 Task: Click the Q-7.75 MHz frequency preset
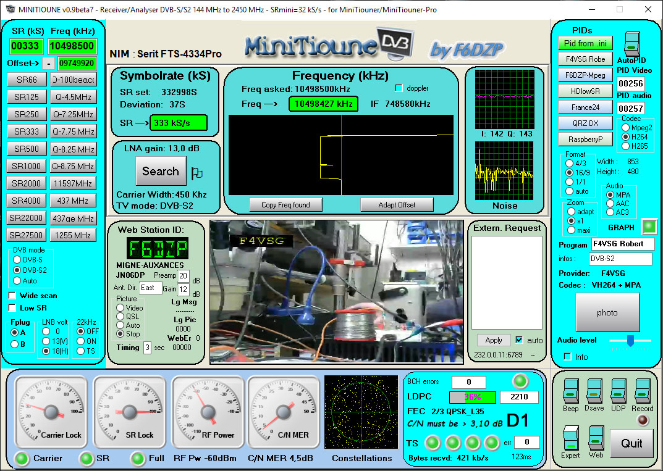pos(73,132)
